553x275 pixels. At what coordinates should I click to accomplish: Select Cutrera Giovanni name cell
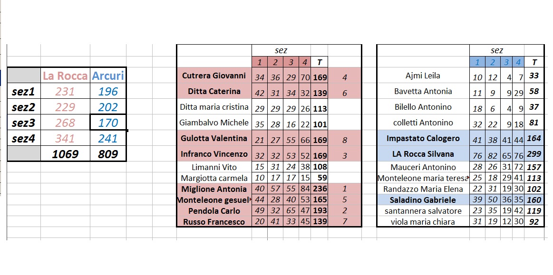(x=214, y=76)
